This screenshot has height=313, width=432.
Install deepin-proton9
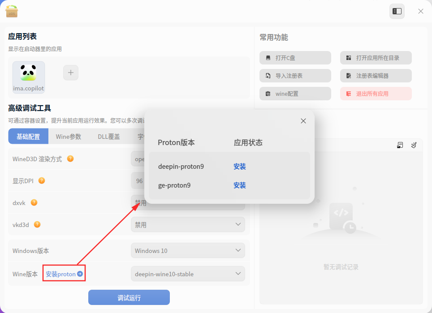239,167
